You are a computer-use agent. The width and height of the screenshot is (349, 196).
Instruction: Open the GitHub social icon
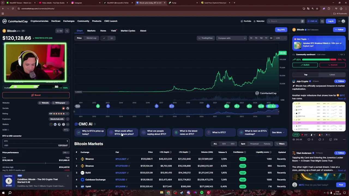click(68, 108)
